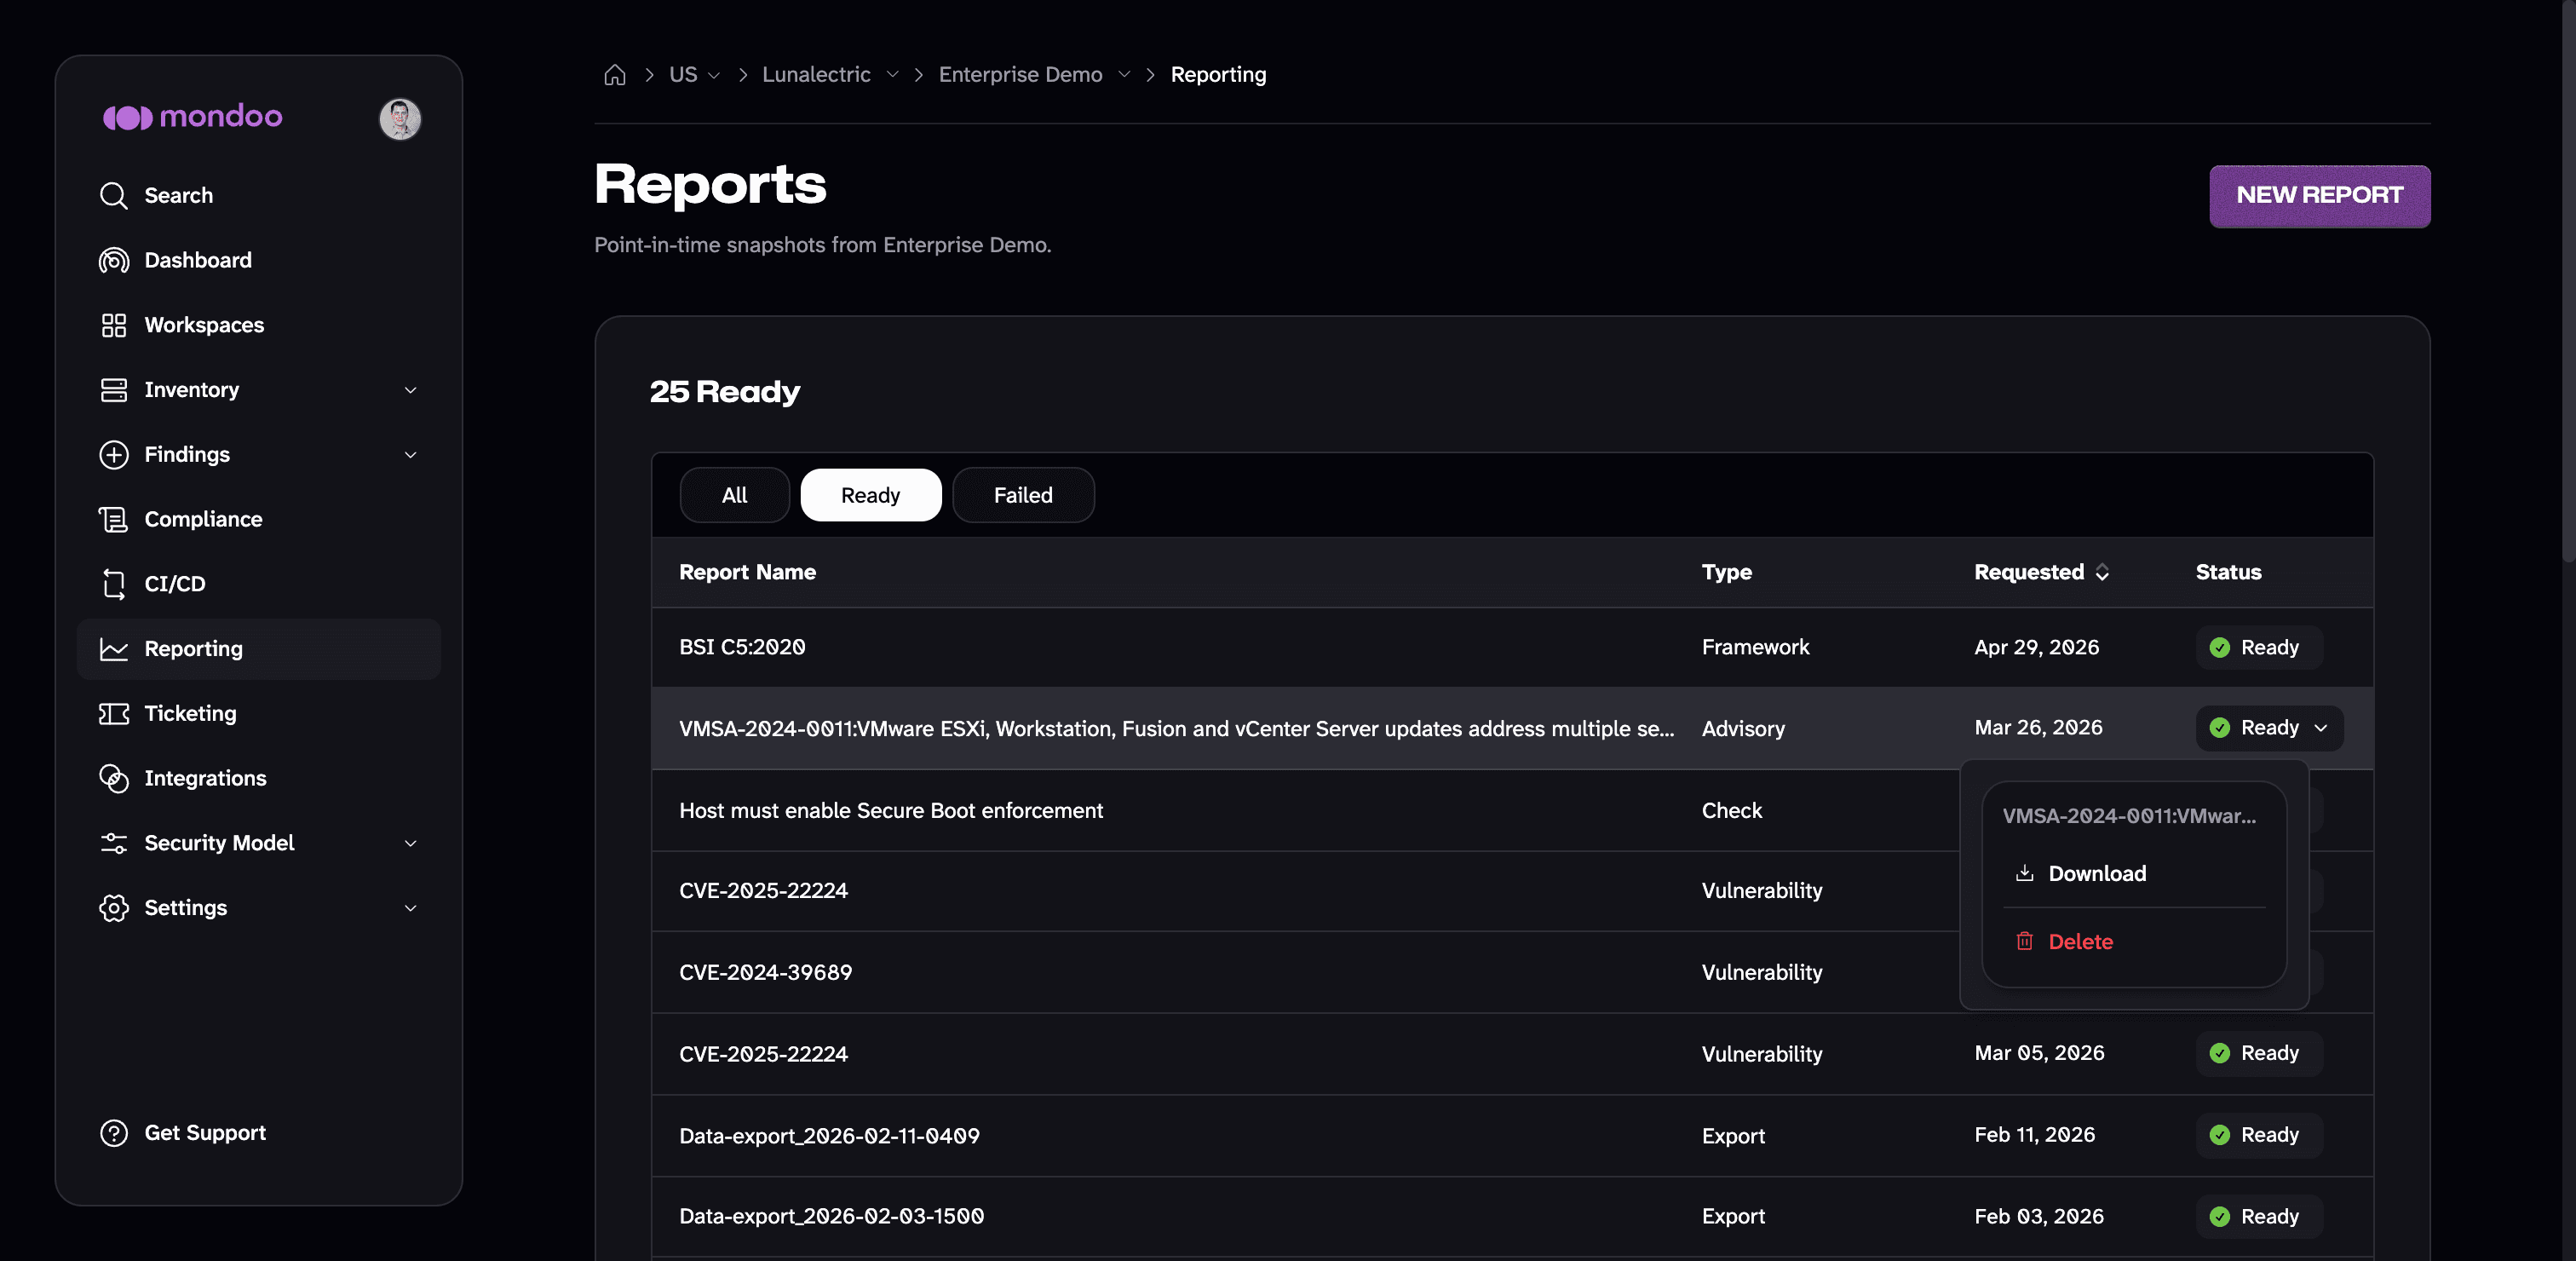
Task: Click the Mondoo logo
Action: pos(192,117)
